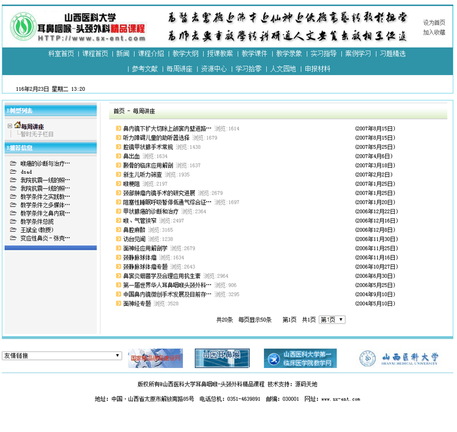The image size is (457, 432).
Task: Go to 科室首页 in navigation
Action: point(61,54)
